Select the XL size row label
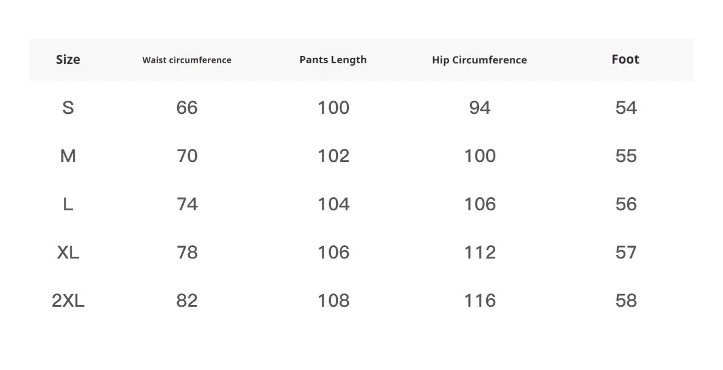Viewport: 723px width, 370px height. [68, 252]
